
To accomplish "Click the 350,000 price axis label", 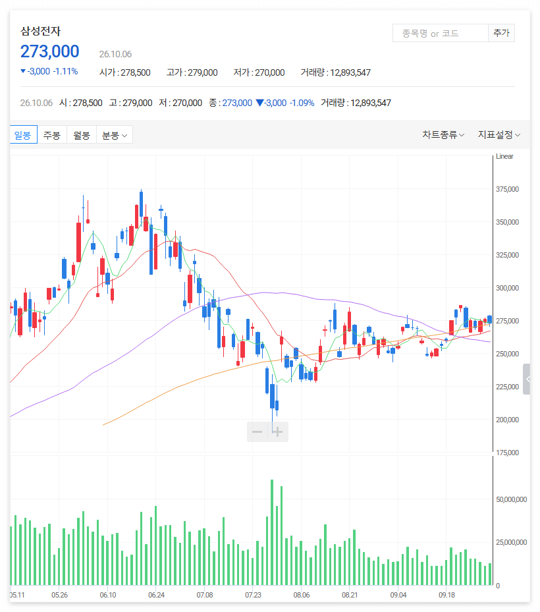I will click(507, 222).
